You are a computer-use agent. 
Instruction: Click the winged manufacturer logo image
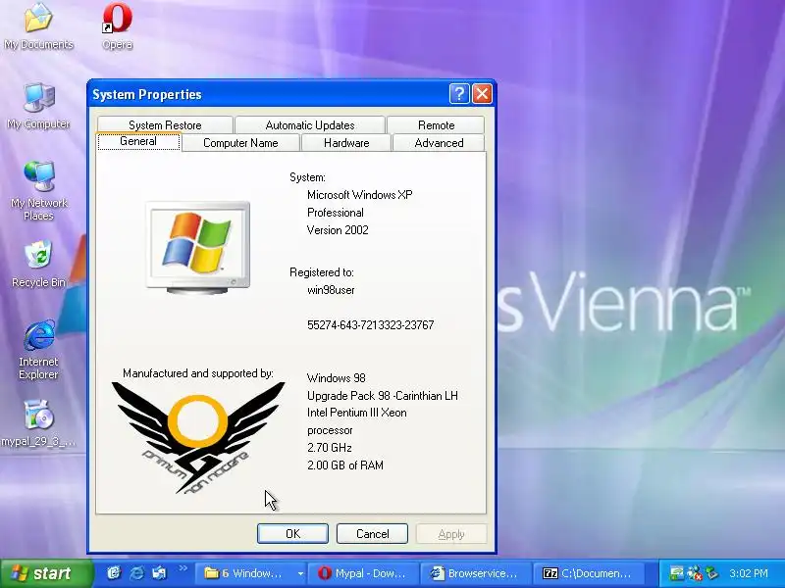[x=198, y=438]
